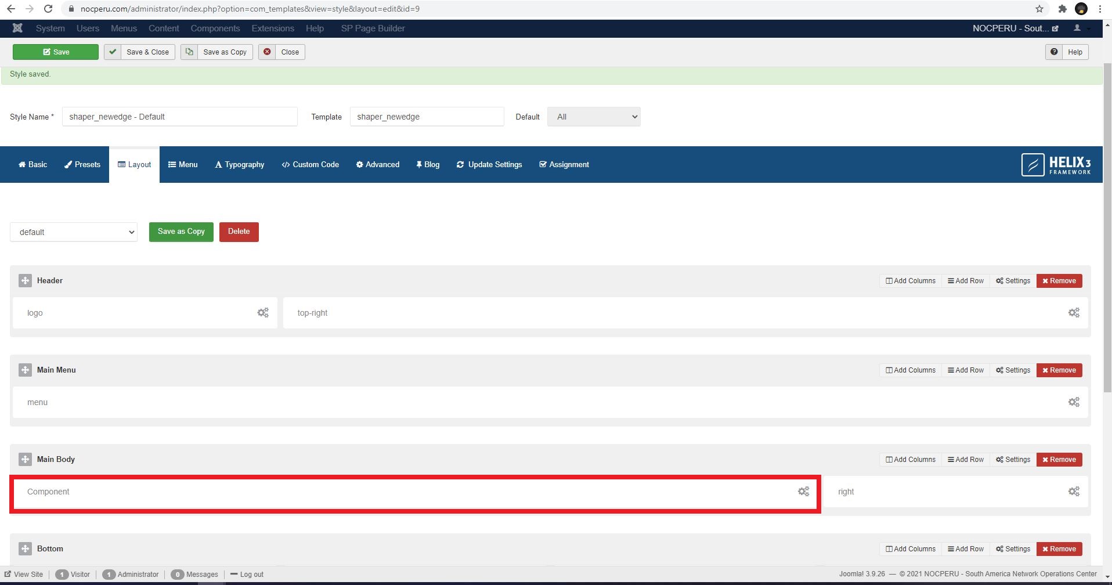
Task: Click the page vertical scrollbar
Action: coord(1107,226)
